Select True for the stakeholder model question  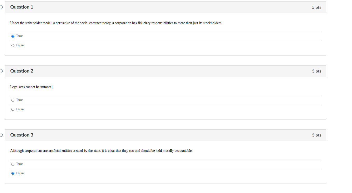coord(13,36)
